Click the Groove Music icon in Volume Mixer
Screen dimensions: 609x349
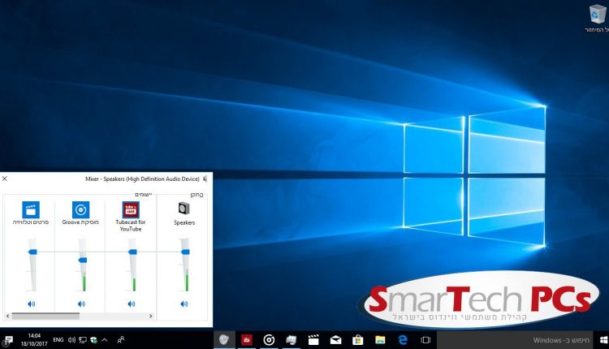(80, 209)
